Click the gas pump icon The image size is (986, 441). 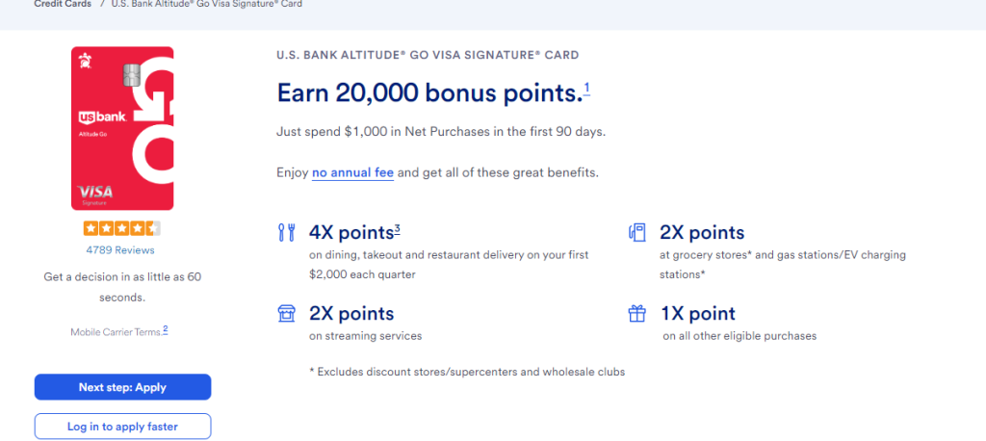(637, 232)
